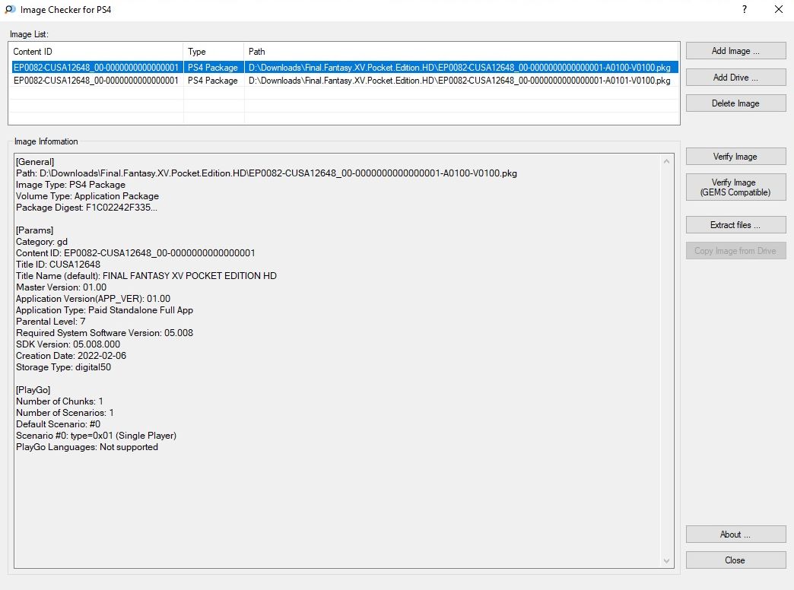Click the Content ID line under Params
The width and height of the screenshot is (794, 590).
135,253
